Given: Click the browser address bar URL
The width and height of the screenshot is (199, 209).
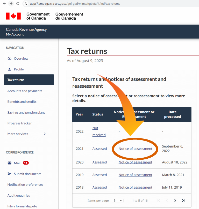Looking at the screenshot, I should (x=75, y=4).
